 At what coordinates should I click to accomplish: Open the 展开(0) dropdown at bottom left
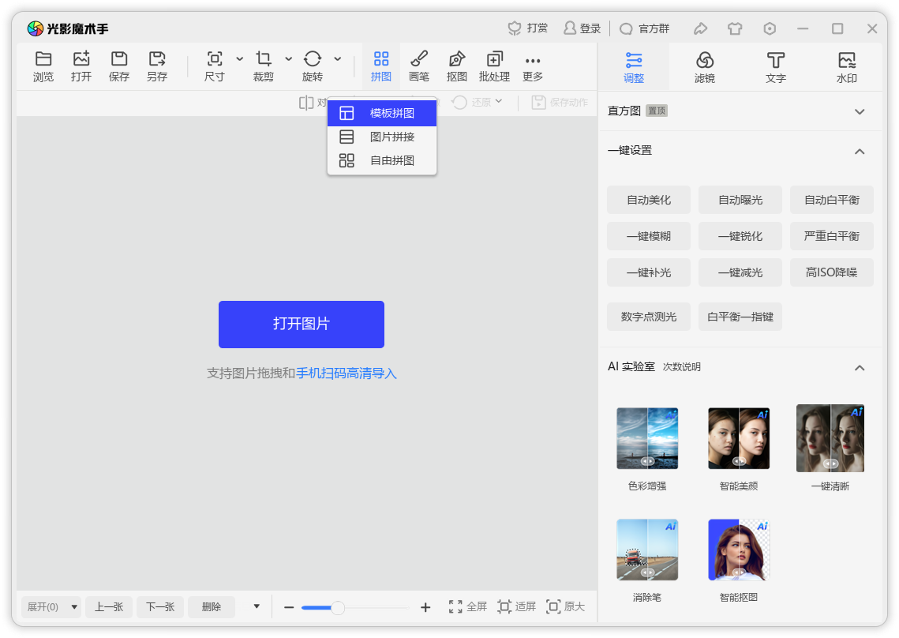[x=50, y=607]
